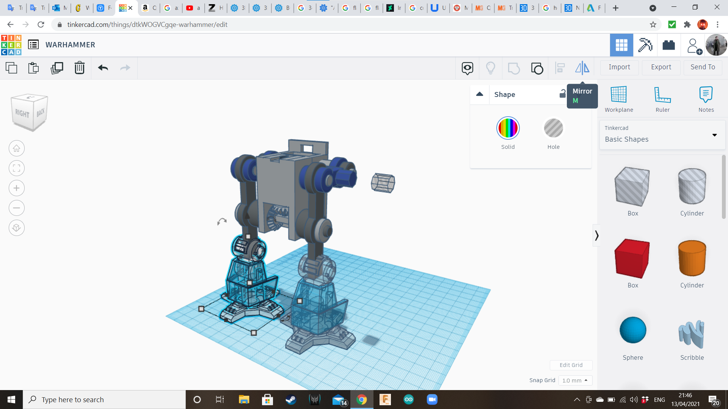Reset view with Home view icon

point(17,148)
